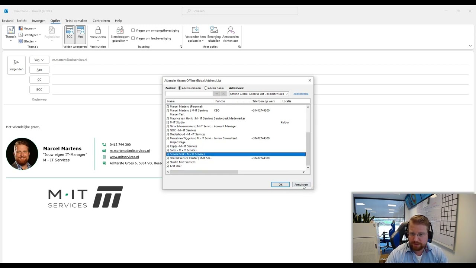Select Studio M-IT Services entry

pos(236,162)
